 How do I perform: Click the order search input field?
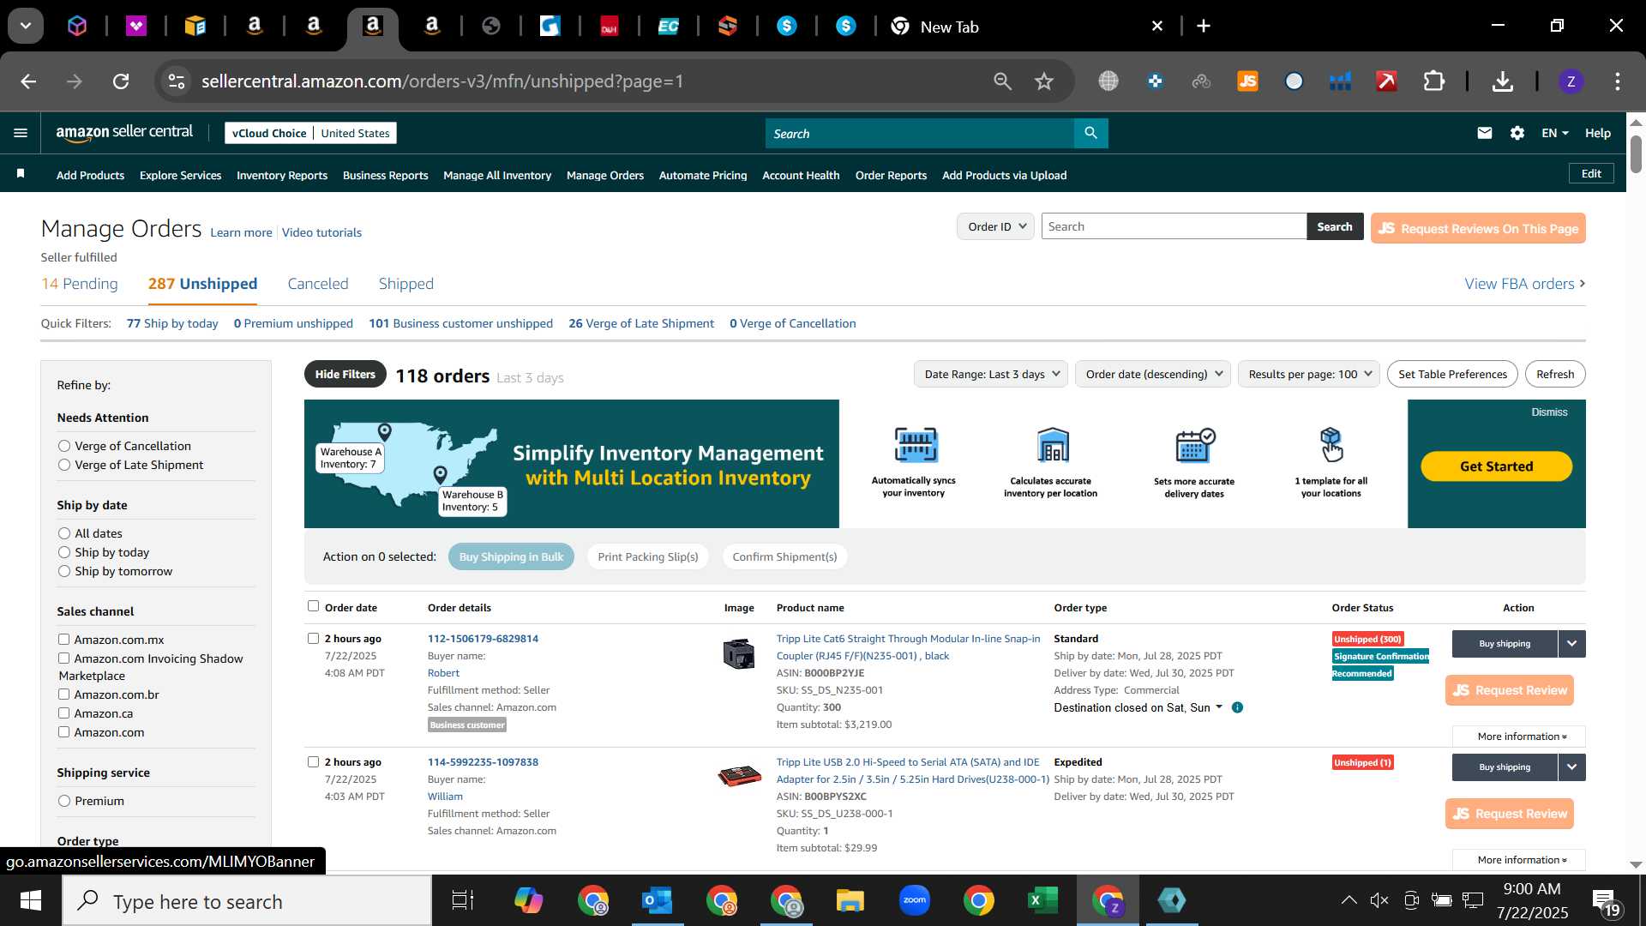tap(1174, 226)
